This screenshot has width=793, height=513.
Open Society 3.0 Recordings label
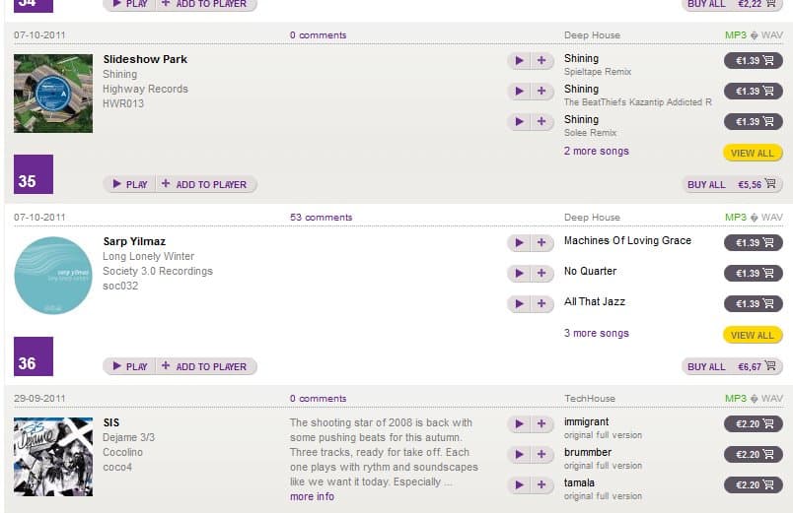[158, 271]
